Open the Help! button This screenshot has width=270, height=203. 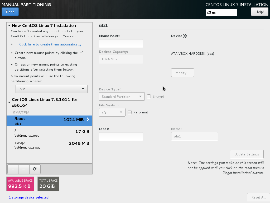coord(259,12)
